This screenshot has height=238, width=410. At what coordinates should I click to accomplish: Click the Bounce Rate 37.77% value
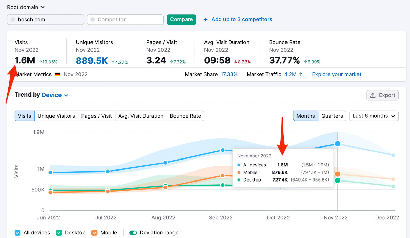284,61
